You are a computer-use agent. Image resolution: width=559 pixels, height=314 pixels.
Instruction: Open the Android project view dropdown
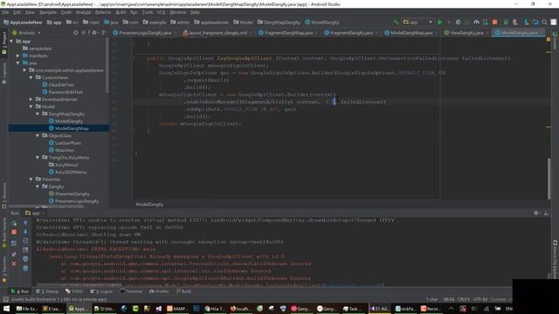pos(26,33)
